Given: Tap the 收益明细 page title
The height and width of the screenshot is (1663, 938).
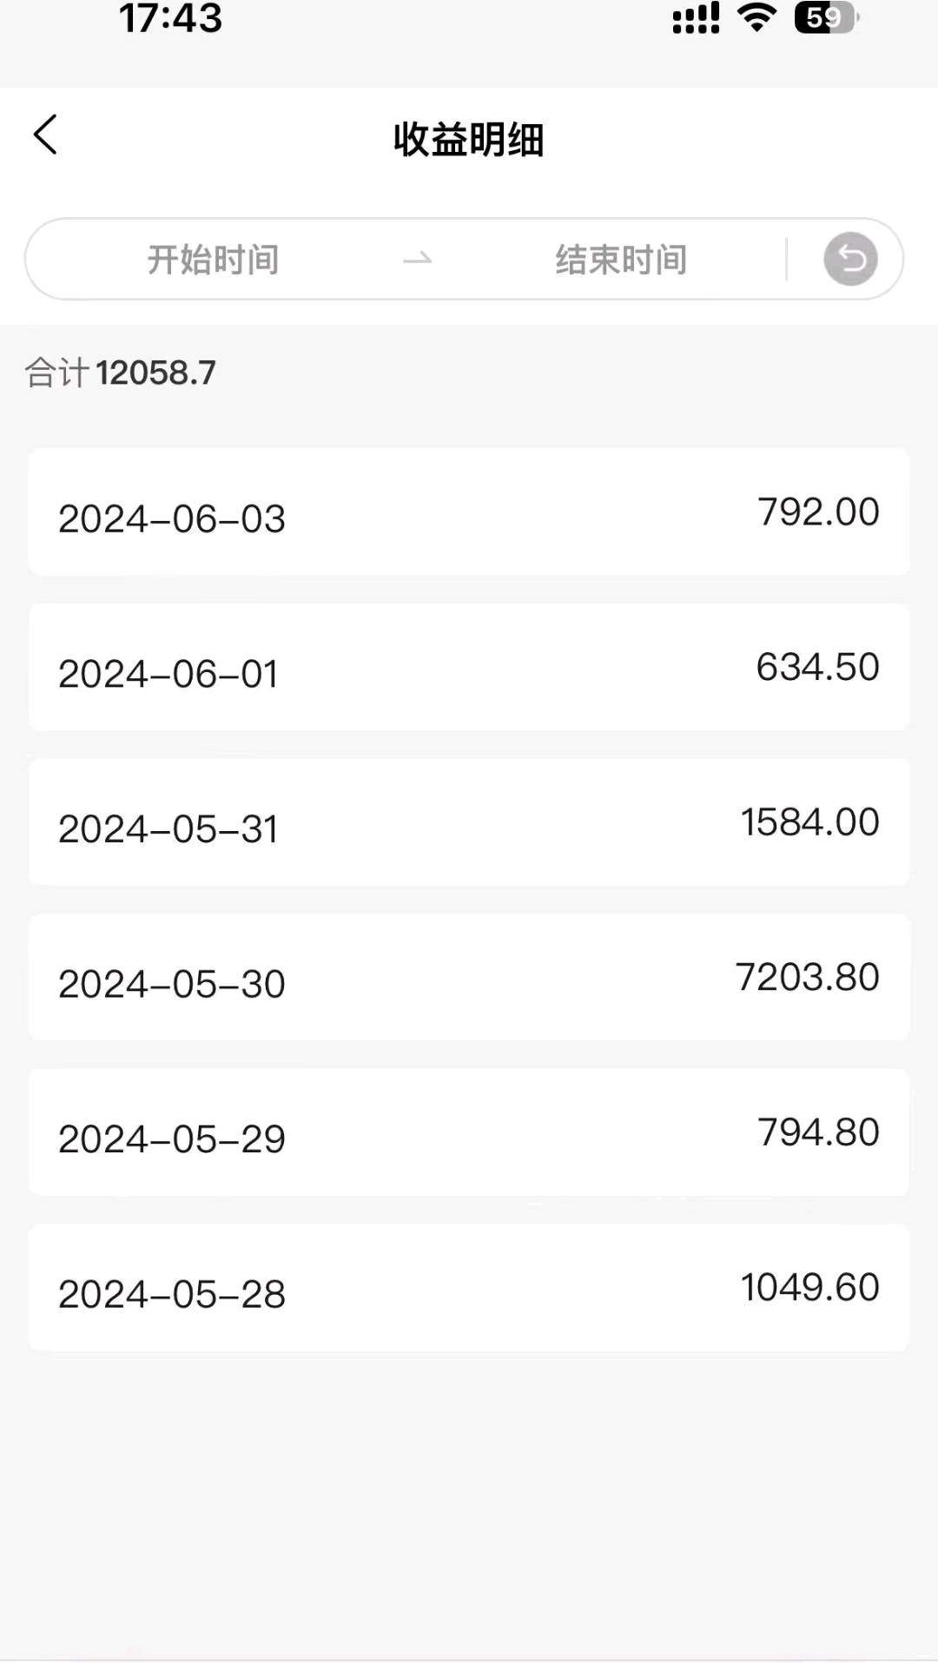Looking at the screenshot, I should [469, 139].
